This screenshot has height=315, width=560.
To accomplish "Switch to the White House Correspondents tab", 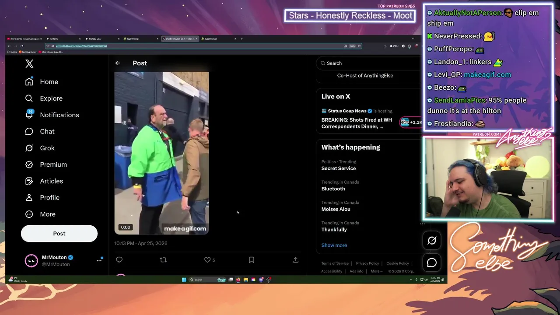I will click(x=25, y=39).
